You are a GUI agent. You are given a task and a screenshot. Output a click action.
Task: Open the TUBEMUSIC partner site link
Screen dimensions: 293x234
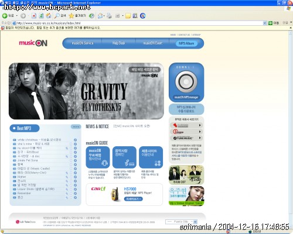(x=186, y=138)
